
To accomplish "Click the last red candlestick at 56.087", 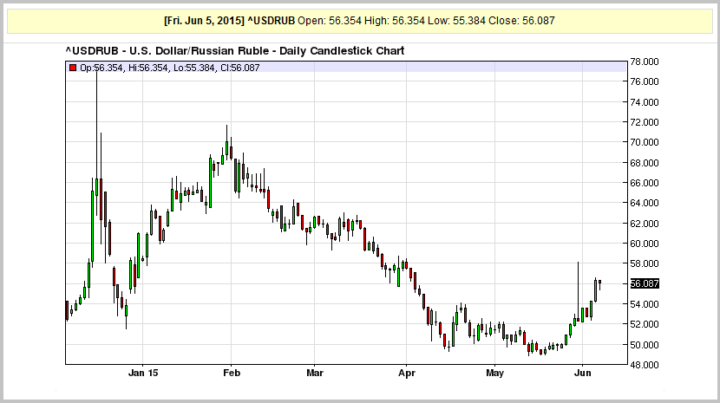I will 599,284.
